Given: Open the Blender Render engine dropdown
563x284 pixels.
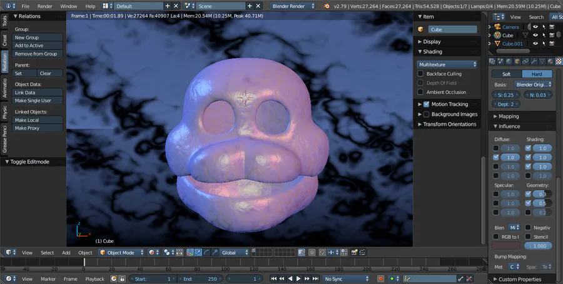Looking at the screenshot, I should 293,6.
